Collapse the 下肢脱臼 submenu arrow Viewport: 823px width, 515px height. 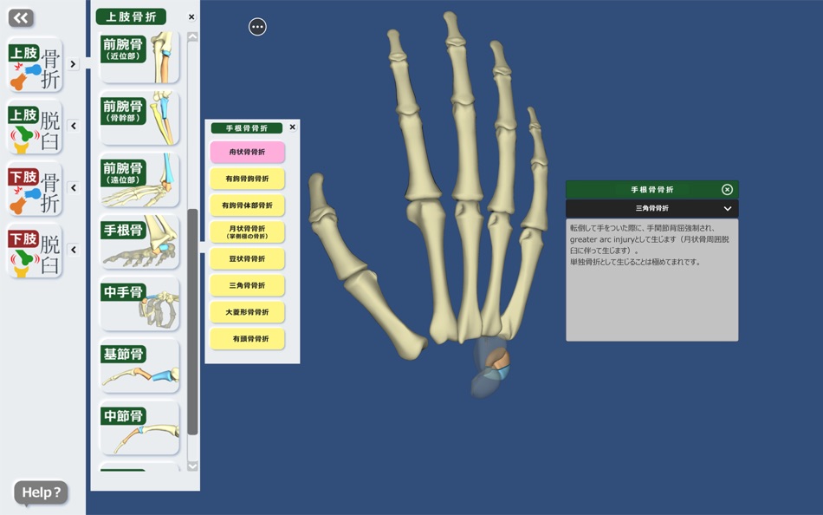tap(74, 250)
